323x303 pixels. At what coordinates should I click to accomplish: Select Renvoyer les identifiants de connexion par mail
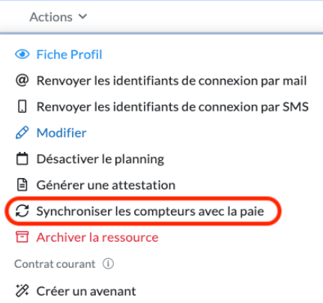coord(172,81)
